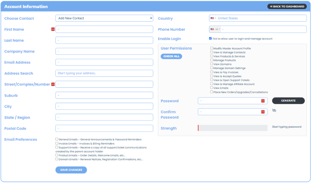
Task: Save changes to the account
Action: click(71, 170)
